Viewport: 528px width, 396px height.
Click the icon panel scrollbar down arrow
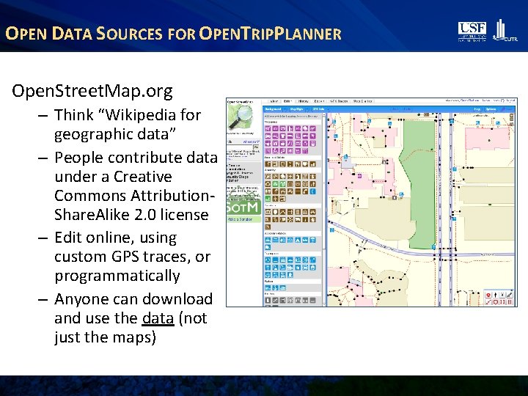tap(324, 304)
